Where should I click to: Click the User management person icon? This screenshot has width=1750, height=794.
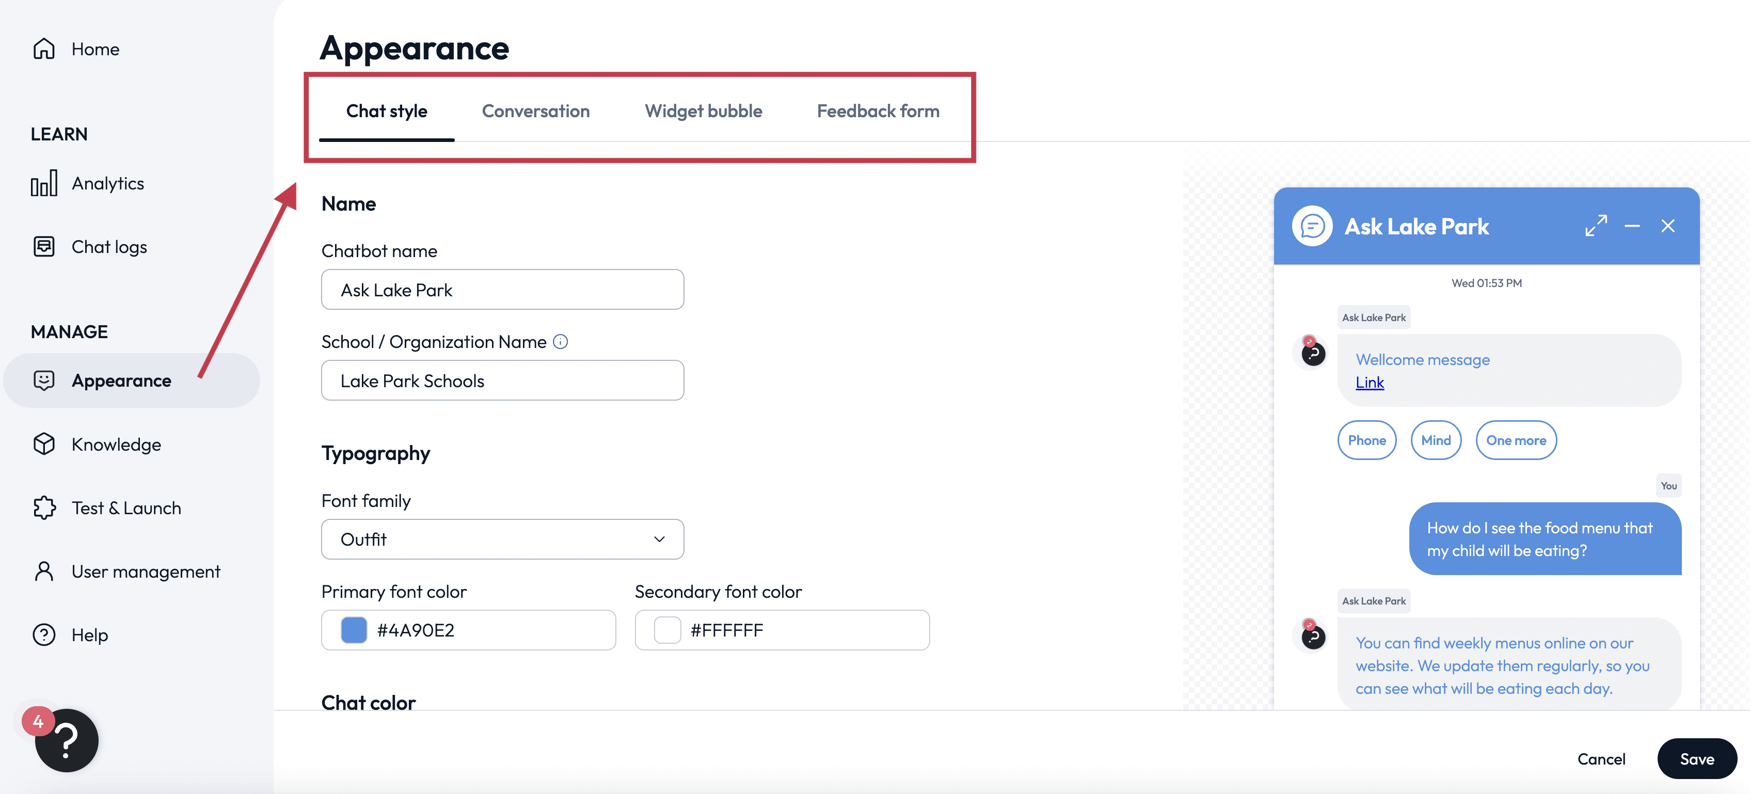(44, 571)
